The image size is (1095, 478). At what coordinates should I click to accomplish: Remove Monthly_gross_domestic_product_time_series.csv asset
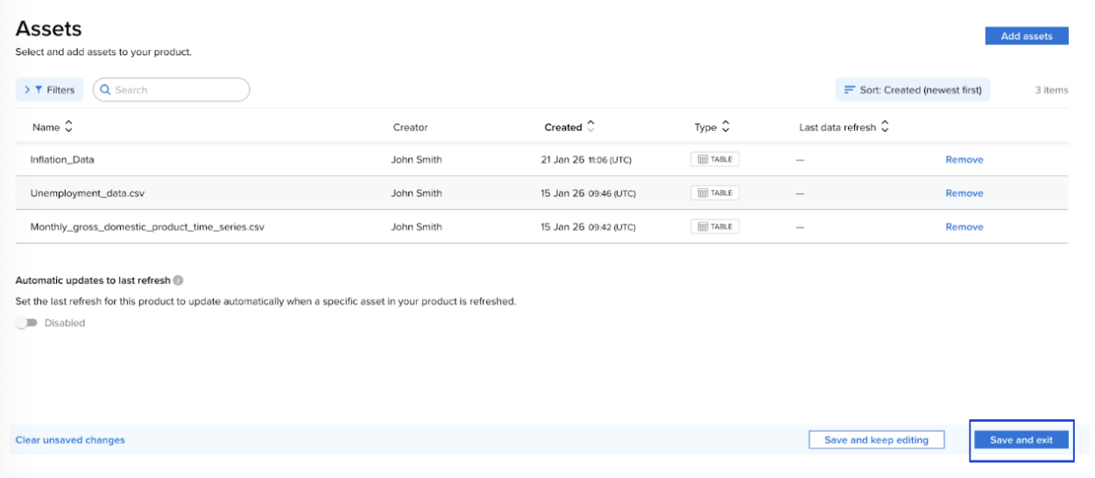point(964,227)
